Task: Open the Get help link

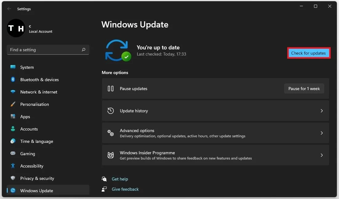Action: [x=120, y=179]
